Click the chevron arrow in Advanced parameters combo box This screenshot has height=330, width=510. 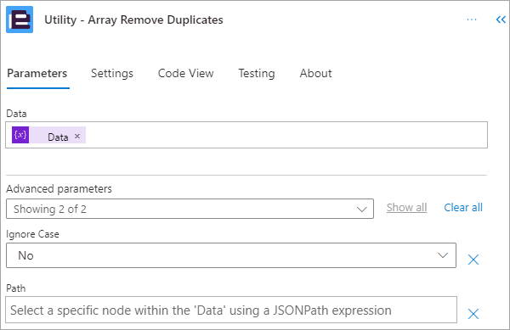[x=362, y=210]
